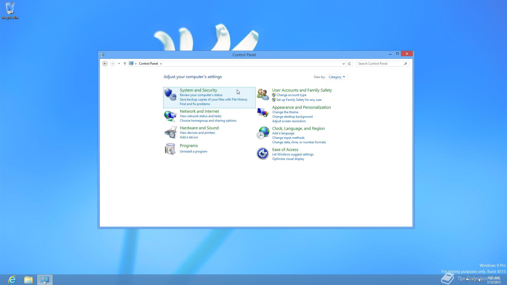This screenshot has width=507, height=285.
Task: Open the Recycle Bin desktop icon
Action: click(x=10, y=11)
